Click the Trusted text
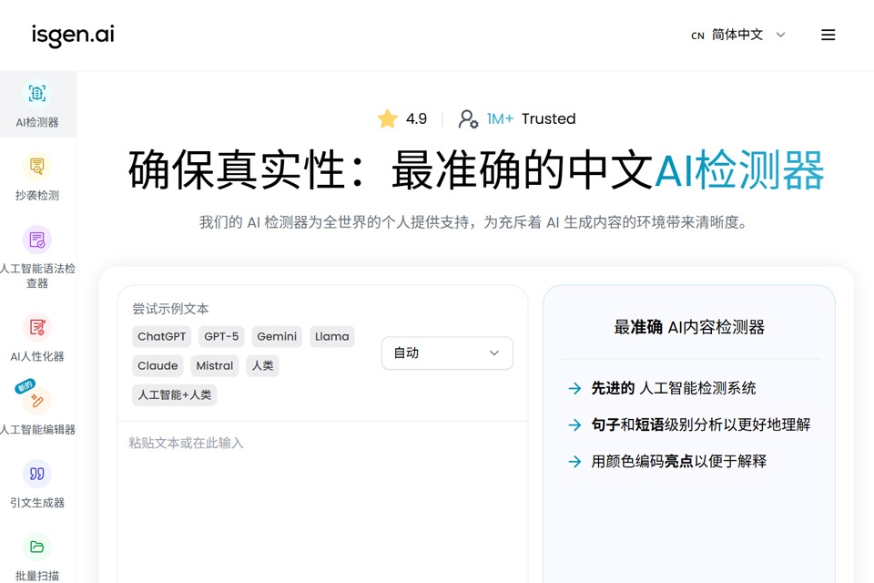The height and width of the screenshot is (583, 874). point(548,118)
